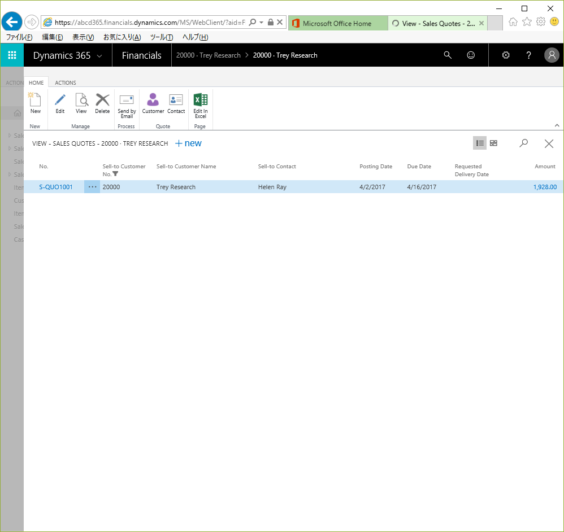Image resolution: width=564 pixels, height=532 pixels.
Task: Sort by the Amount column header
Action: pos(545,167)
